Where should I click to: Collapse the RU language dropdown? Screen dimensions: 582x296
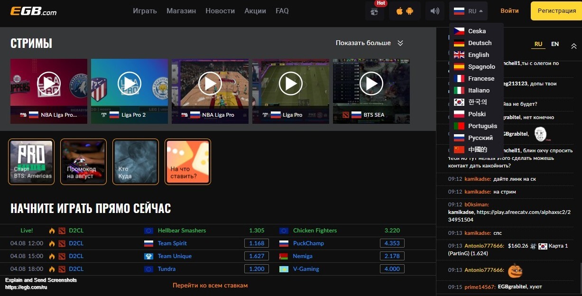point(468,11)
